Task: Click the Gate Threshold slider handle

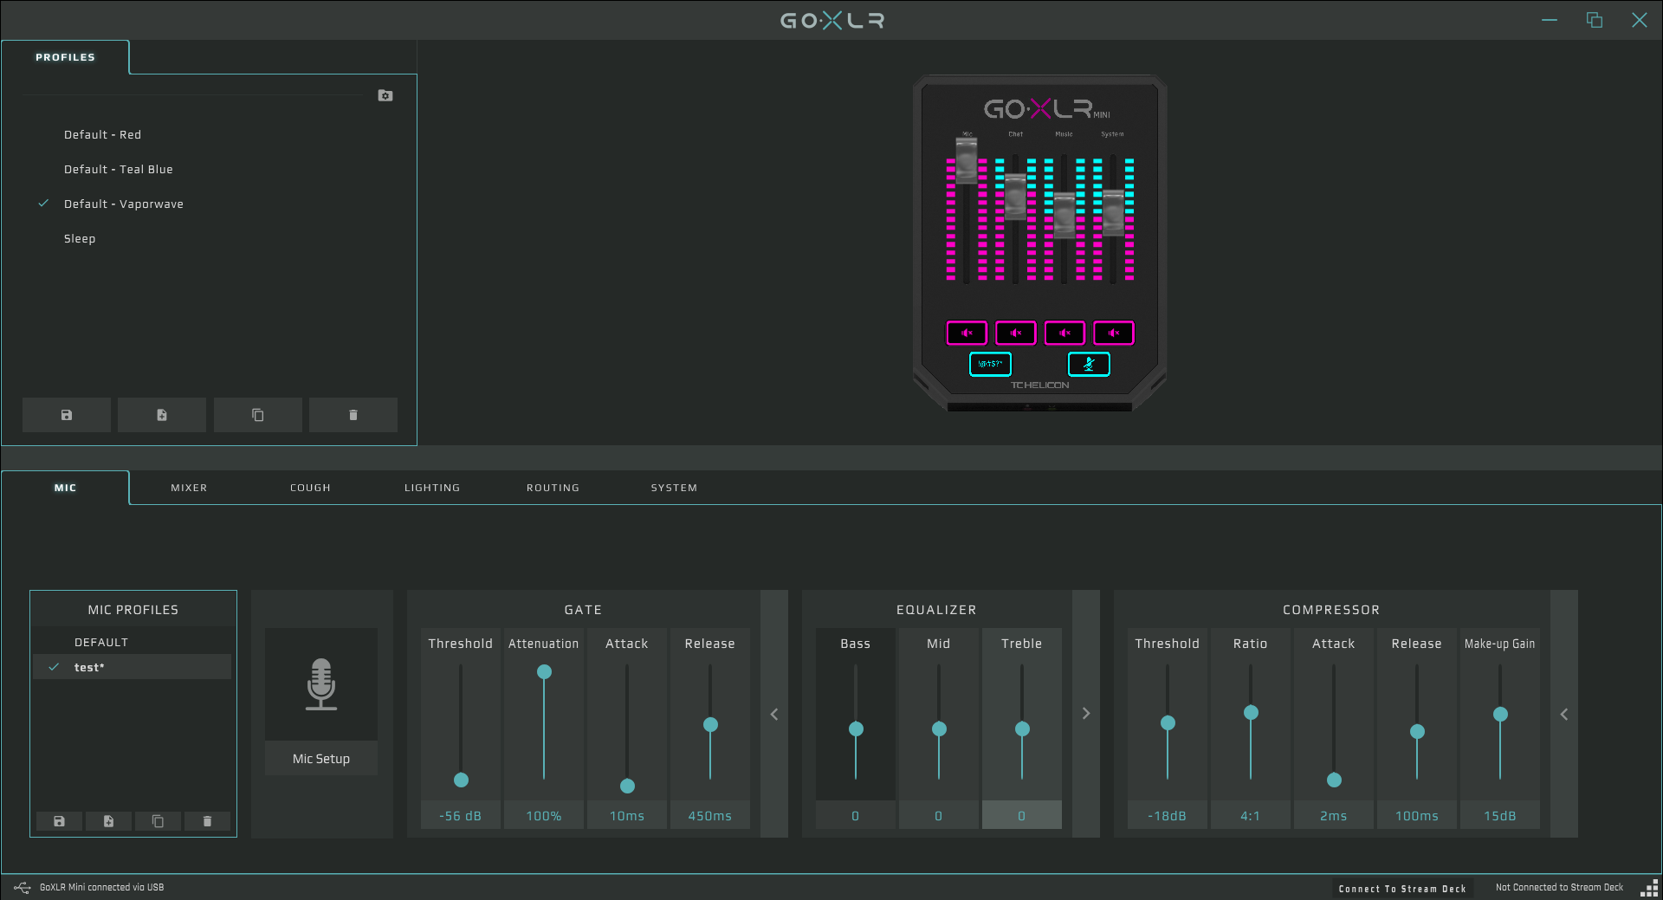Action: coord(462,780)
